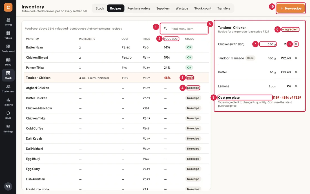310x194 pixels.
Task: Add ingredient with + Ingredient button
Action: (290, 29)
